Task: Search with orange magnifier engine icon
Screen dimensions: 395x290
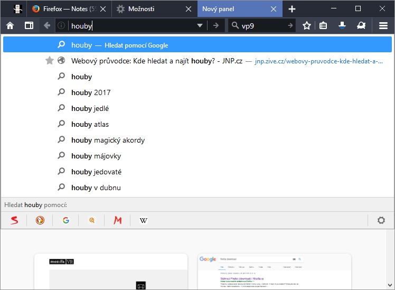Action: click(92, 220)
